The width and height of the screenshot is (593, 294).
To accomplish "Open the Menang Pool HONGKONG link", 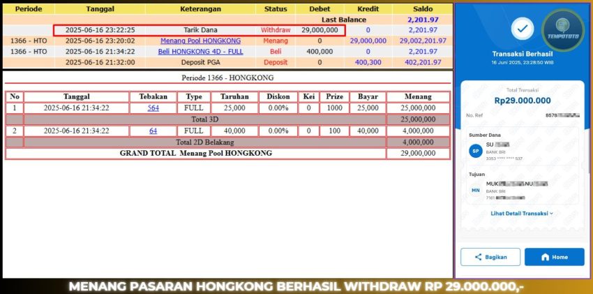I will click(200, 41).
